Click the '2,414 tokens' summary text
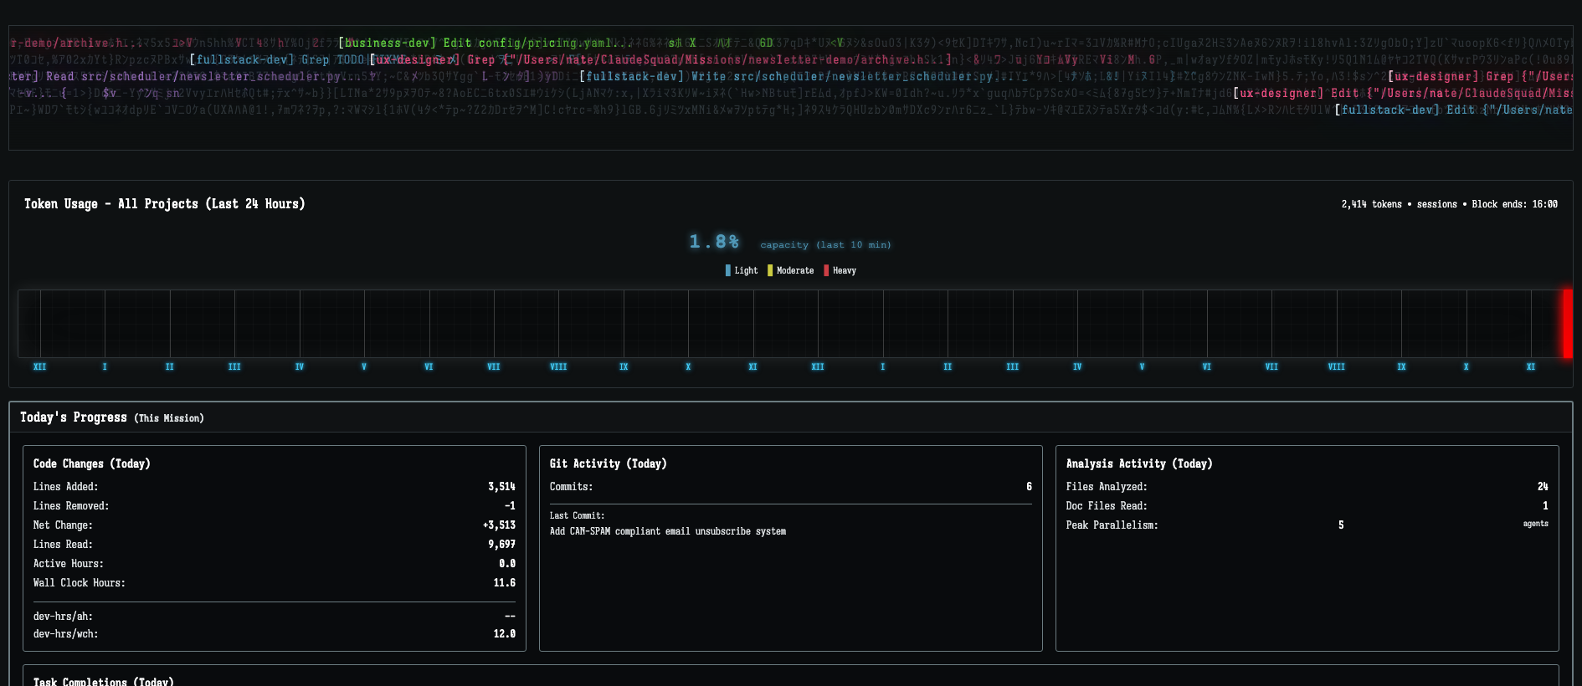Image resolution: width=1582 pixels, height=686 pixels. click(x=1371, y=204)
